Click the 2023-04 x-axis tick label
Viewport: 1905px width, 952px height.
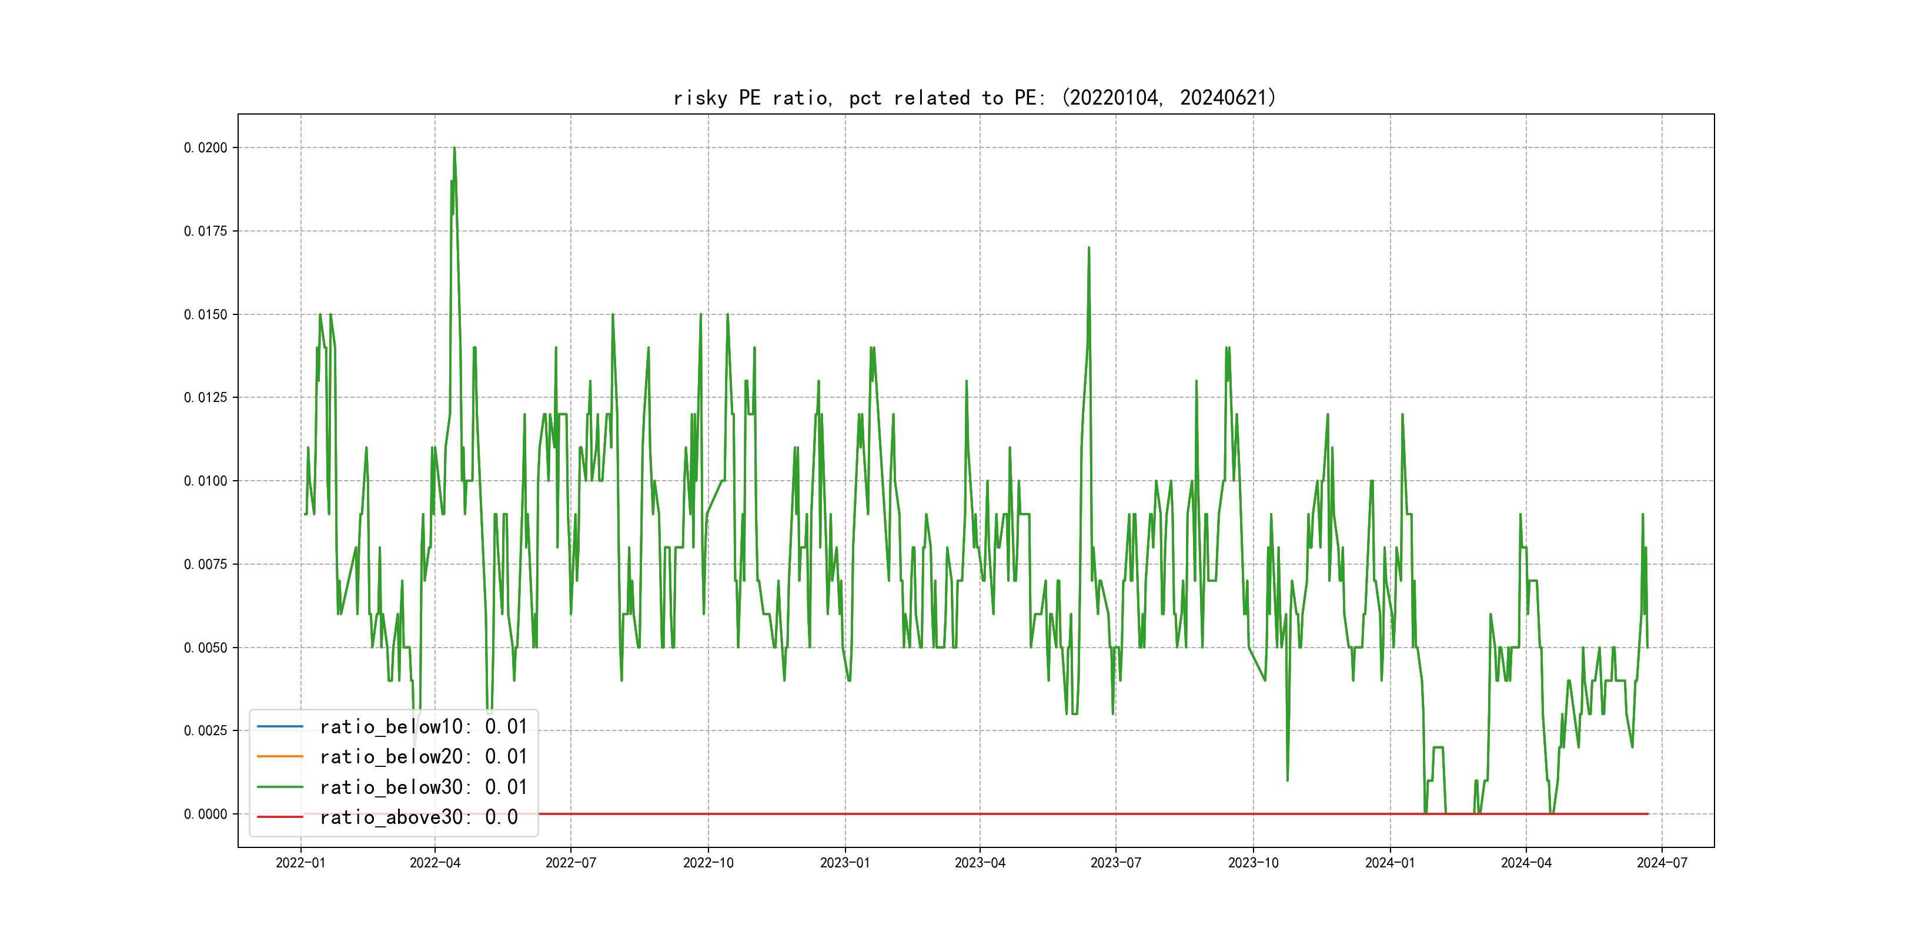pos(980,863)
